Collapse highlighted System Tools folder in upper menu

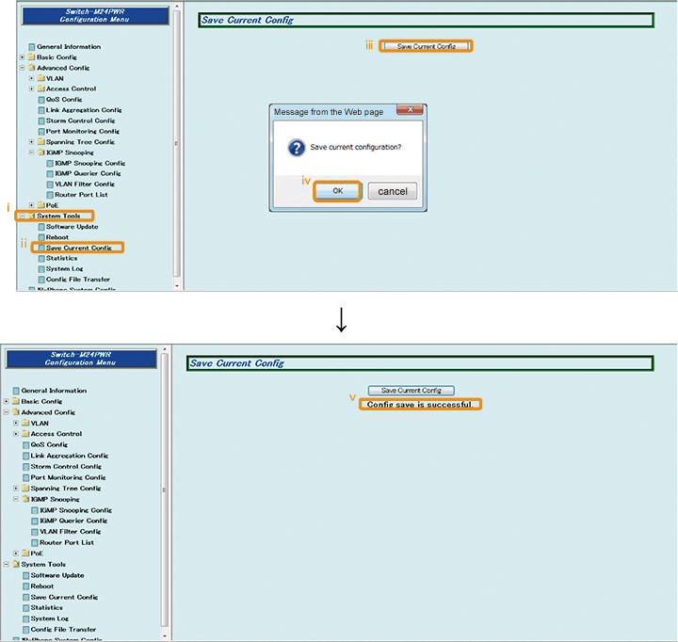click(x=23, y=216)
